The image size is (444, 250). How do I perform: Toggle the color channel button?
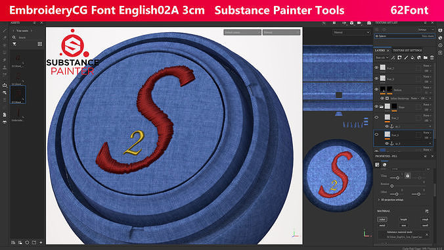click(382, 219)
